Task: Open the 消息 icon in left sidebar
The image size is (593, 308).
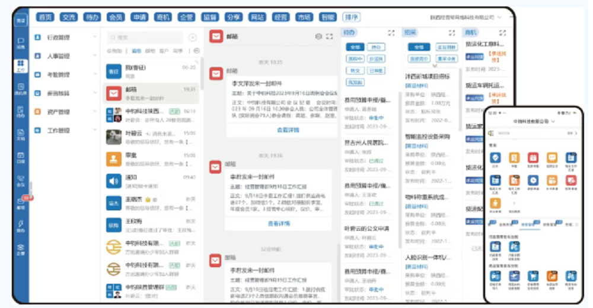Action: [21, 42]
